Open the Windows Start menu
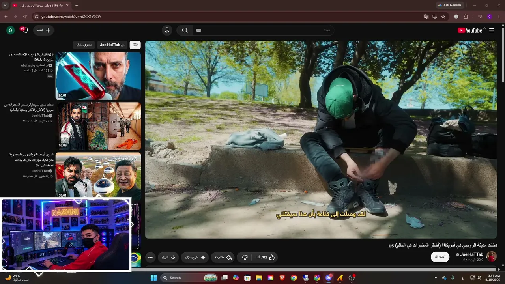Viewport: 505px width, 284px height. (153, 278)
